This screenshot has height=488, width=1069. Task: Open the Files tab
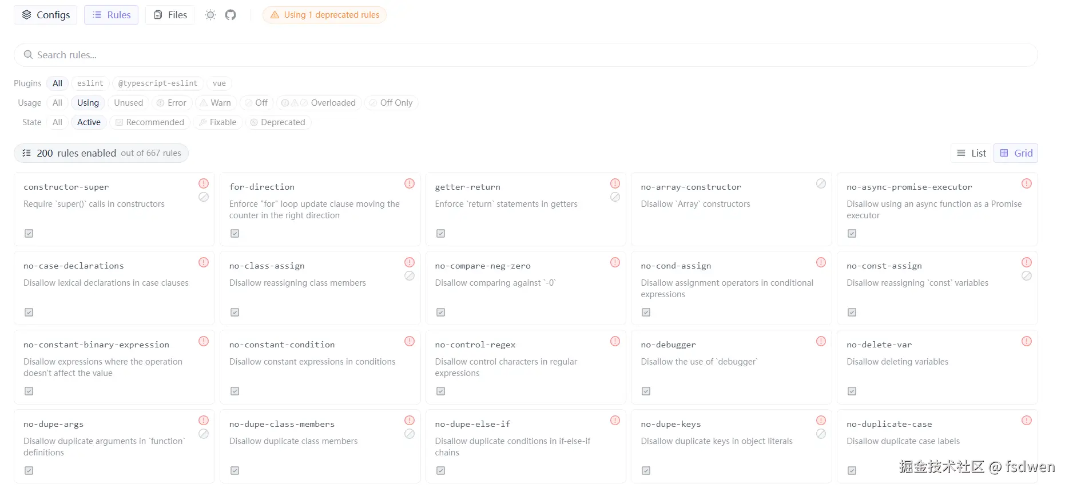(x=170, y=15)
